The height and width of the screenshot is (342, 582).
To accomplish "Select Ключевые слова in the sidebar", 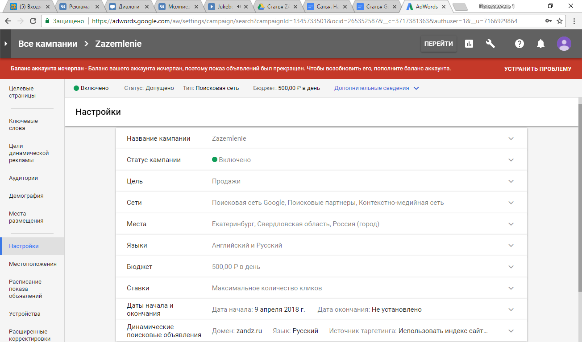I will tap(24, 125).
